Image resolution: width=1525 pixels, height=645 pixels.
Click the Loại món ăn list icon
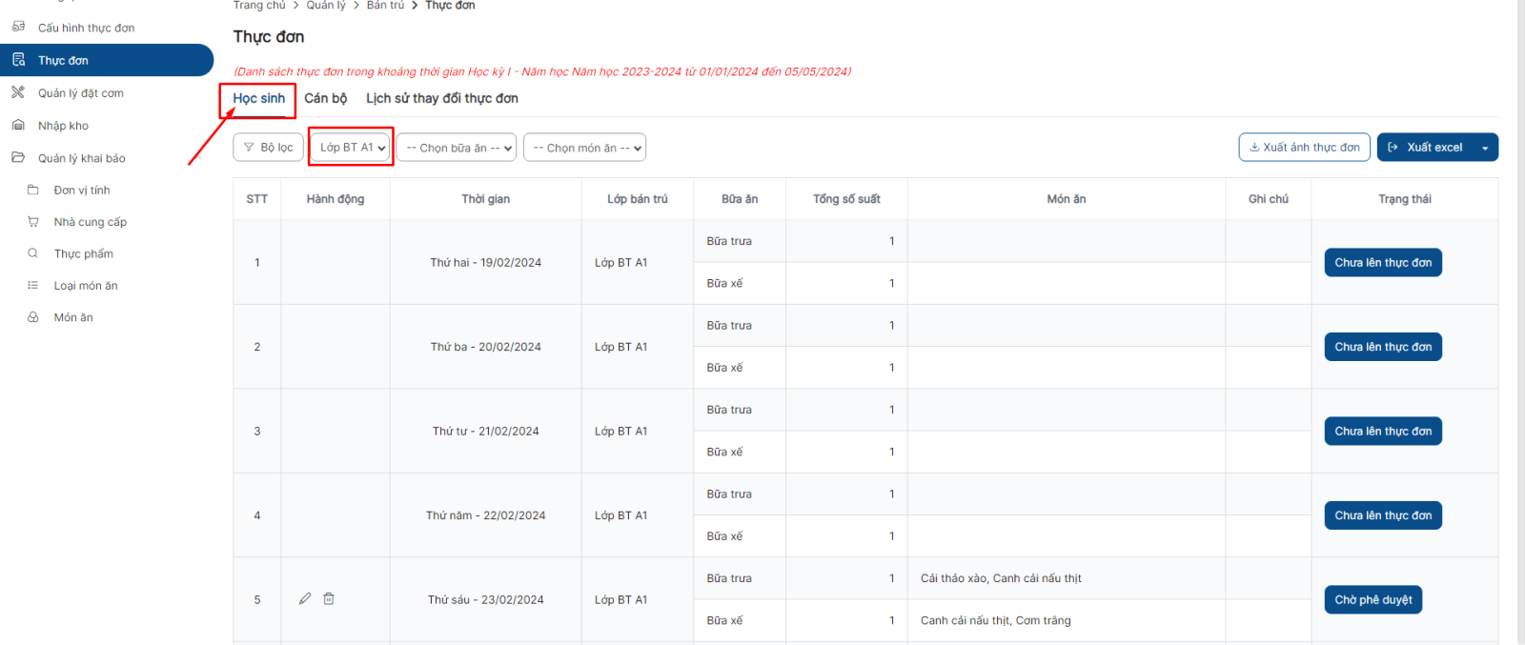(x=33, y=285)
